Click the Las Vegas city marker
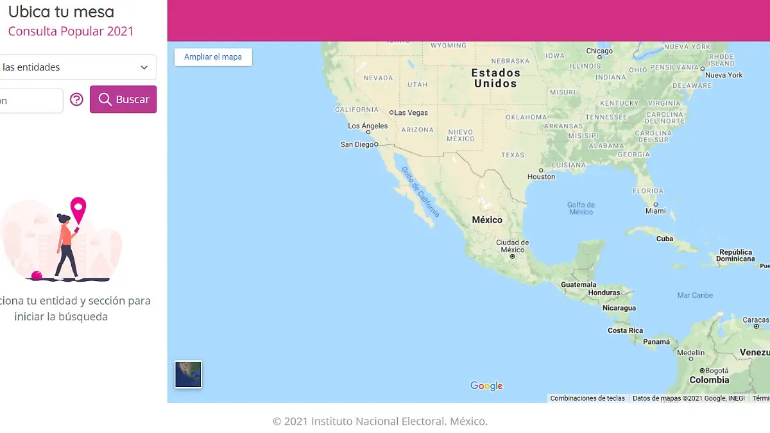 point(391,113)
